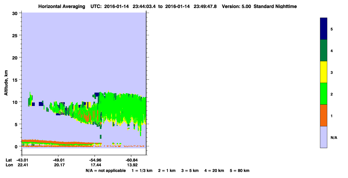Click the altitude tick label 15
Viewport: 348px width, 178px height.
16,80
